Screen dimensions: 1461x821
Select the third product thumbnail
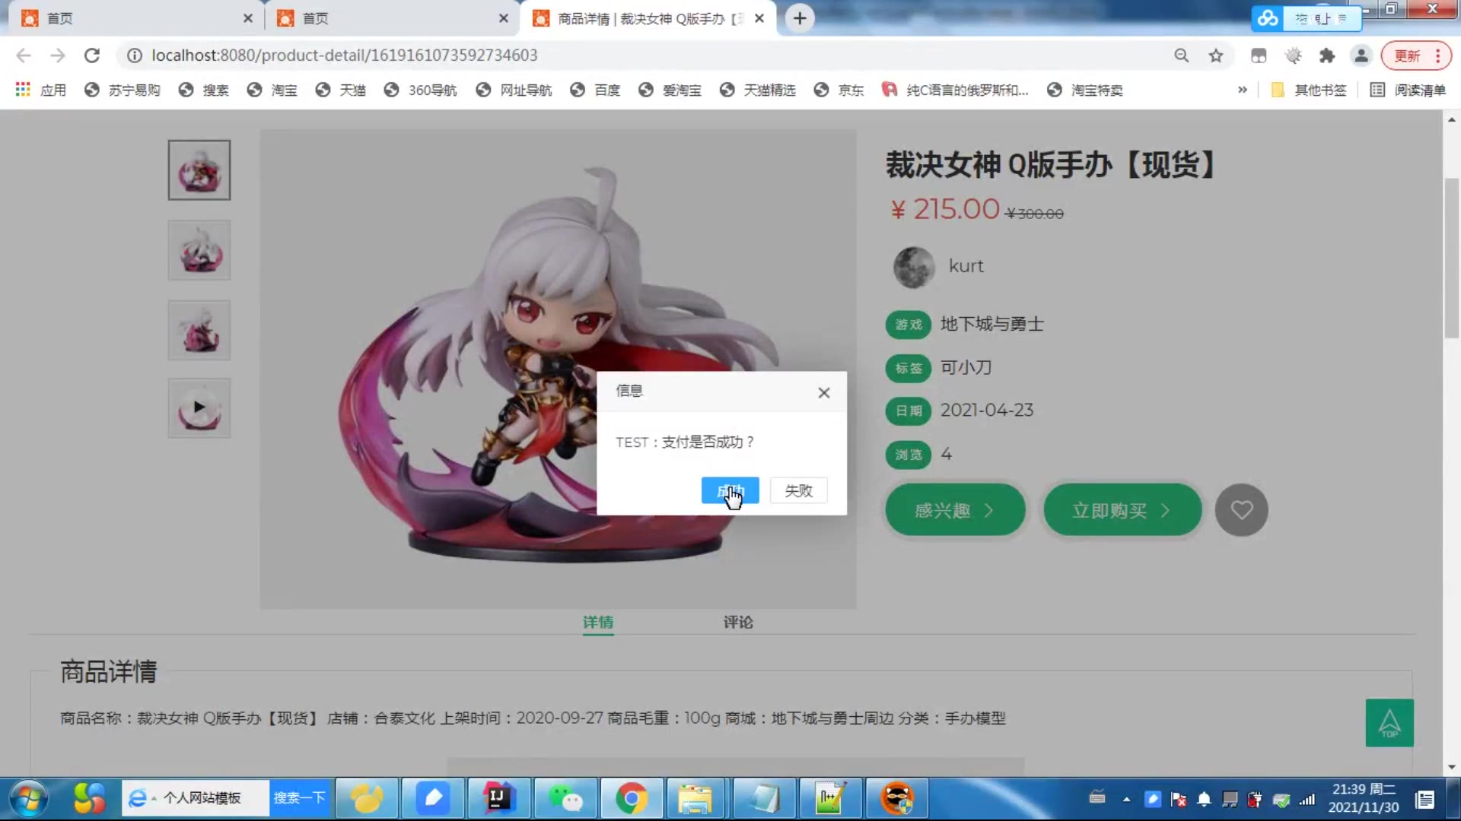pyautogui.click(x=199, y=330)
